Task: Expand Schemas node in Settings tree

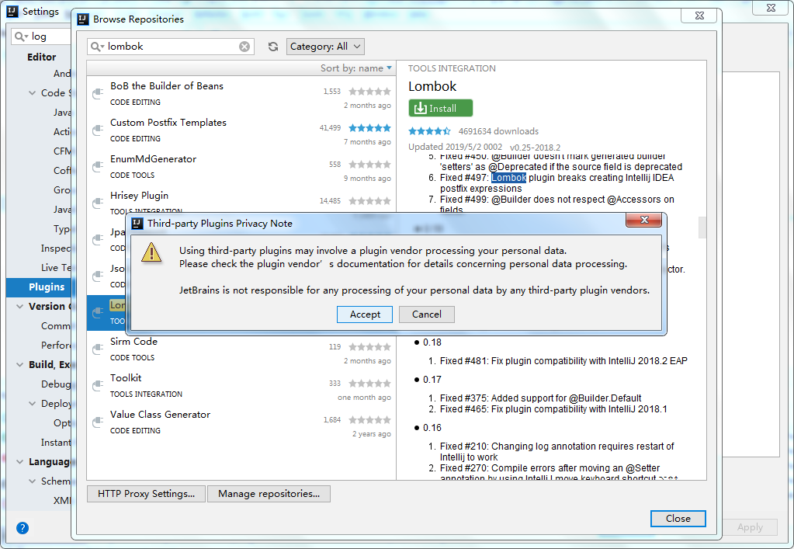Action: coord(32,481)
